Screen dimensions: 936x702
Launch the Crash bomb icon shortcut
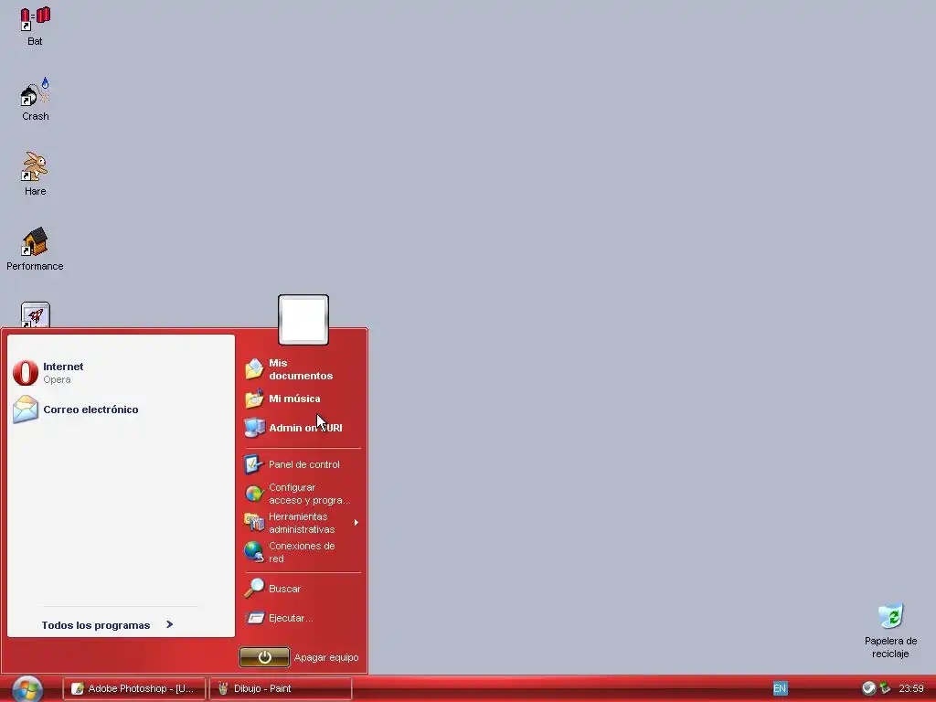click(x=36, y=100)
